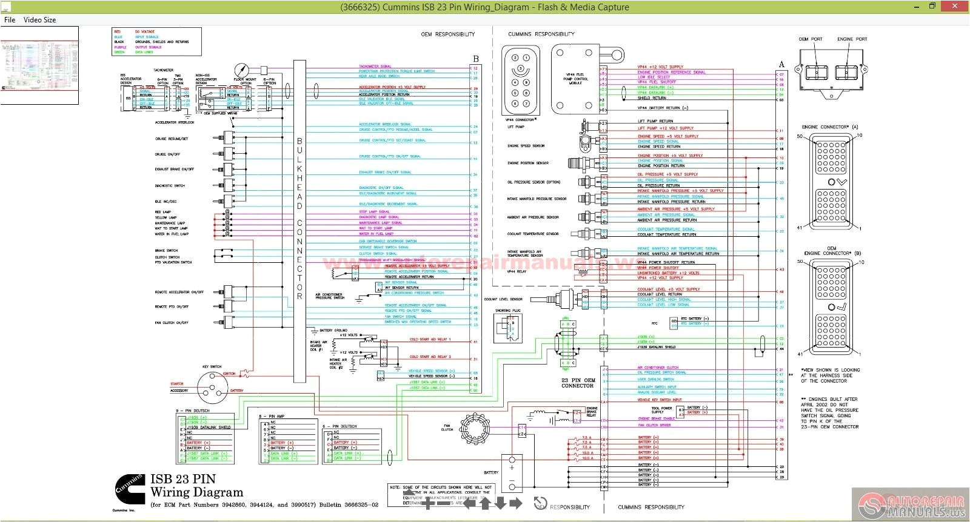
Task: Open the Video Size menu
Action: coord(39,20)
